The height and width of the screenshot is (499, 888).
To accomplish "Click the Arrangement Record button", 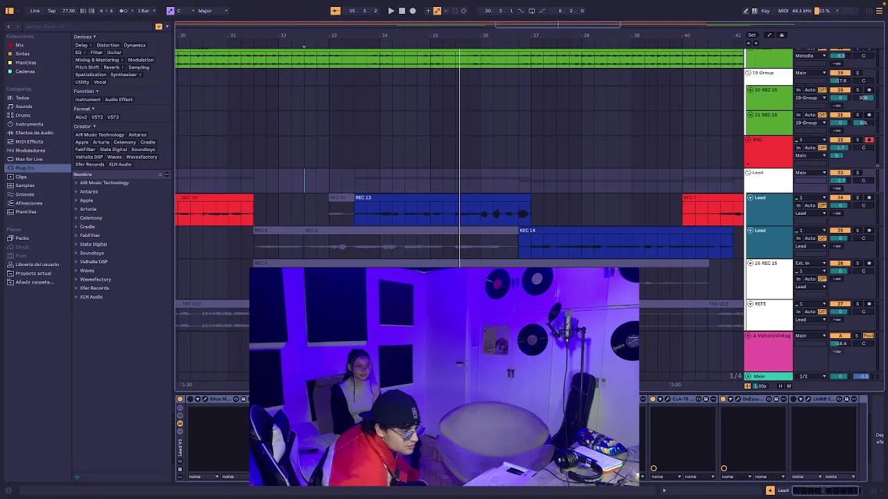I will pos(413,10).
